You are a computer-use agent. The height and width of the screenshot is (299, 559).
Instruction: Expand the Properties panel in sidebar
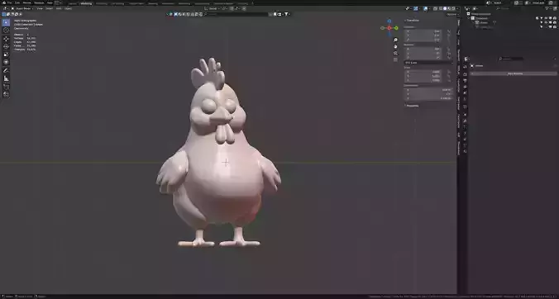pos(412,106)
